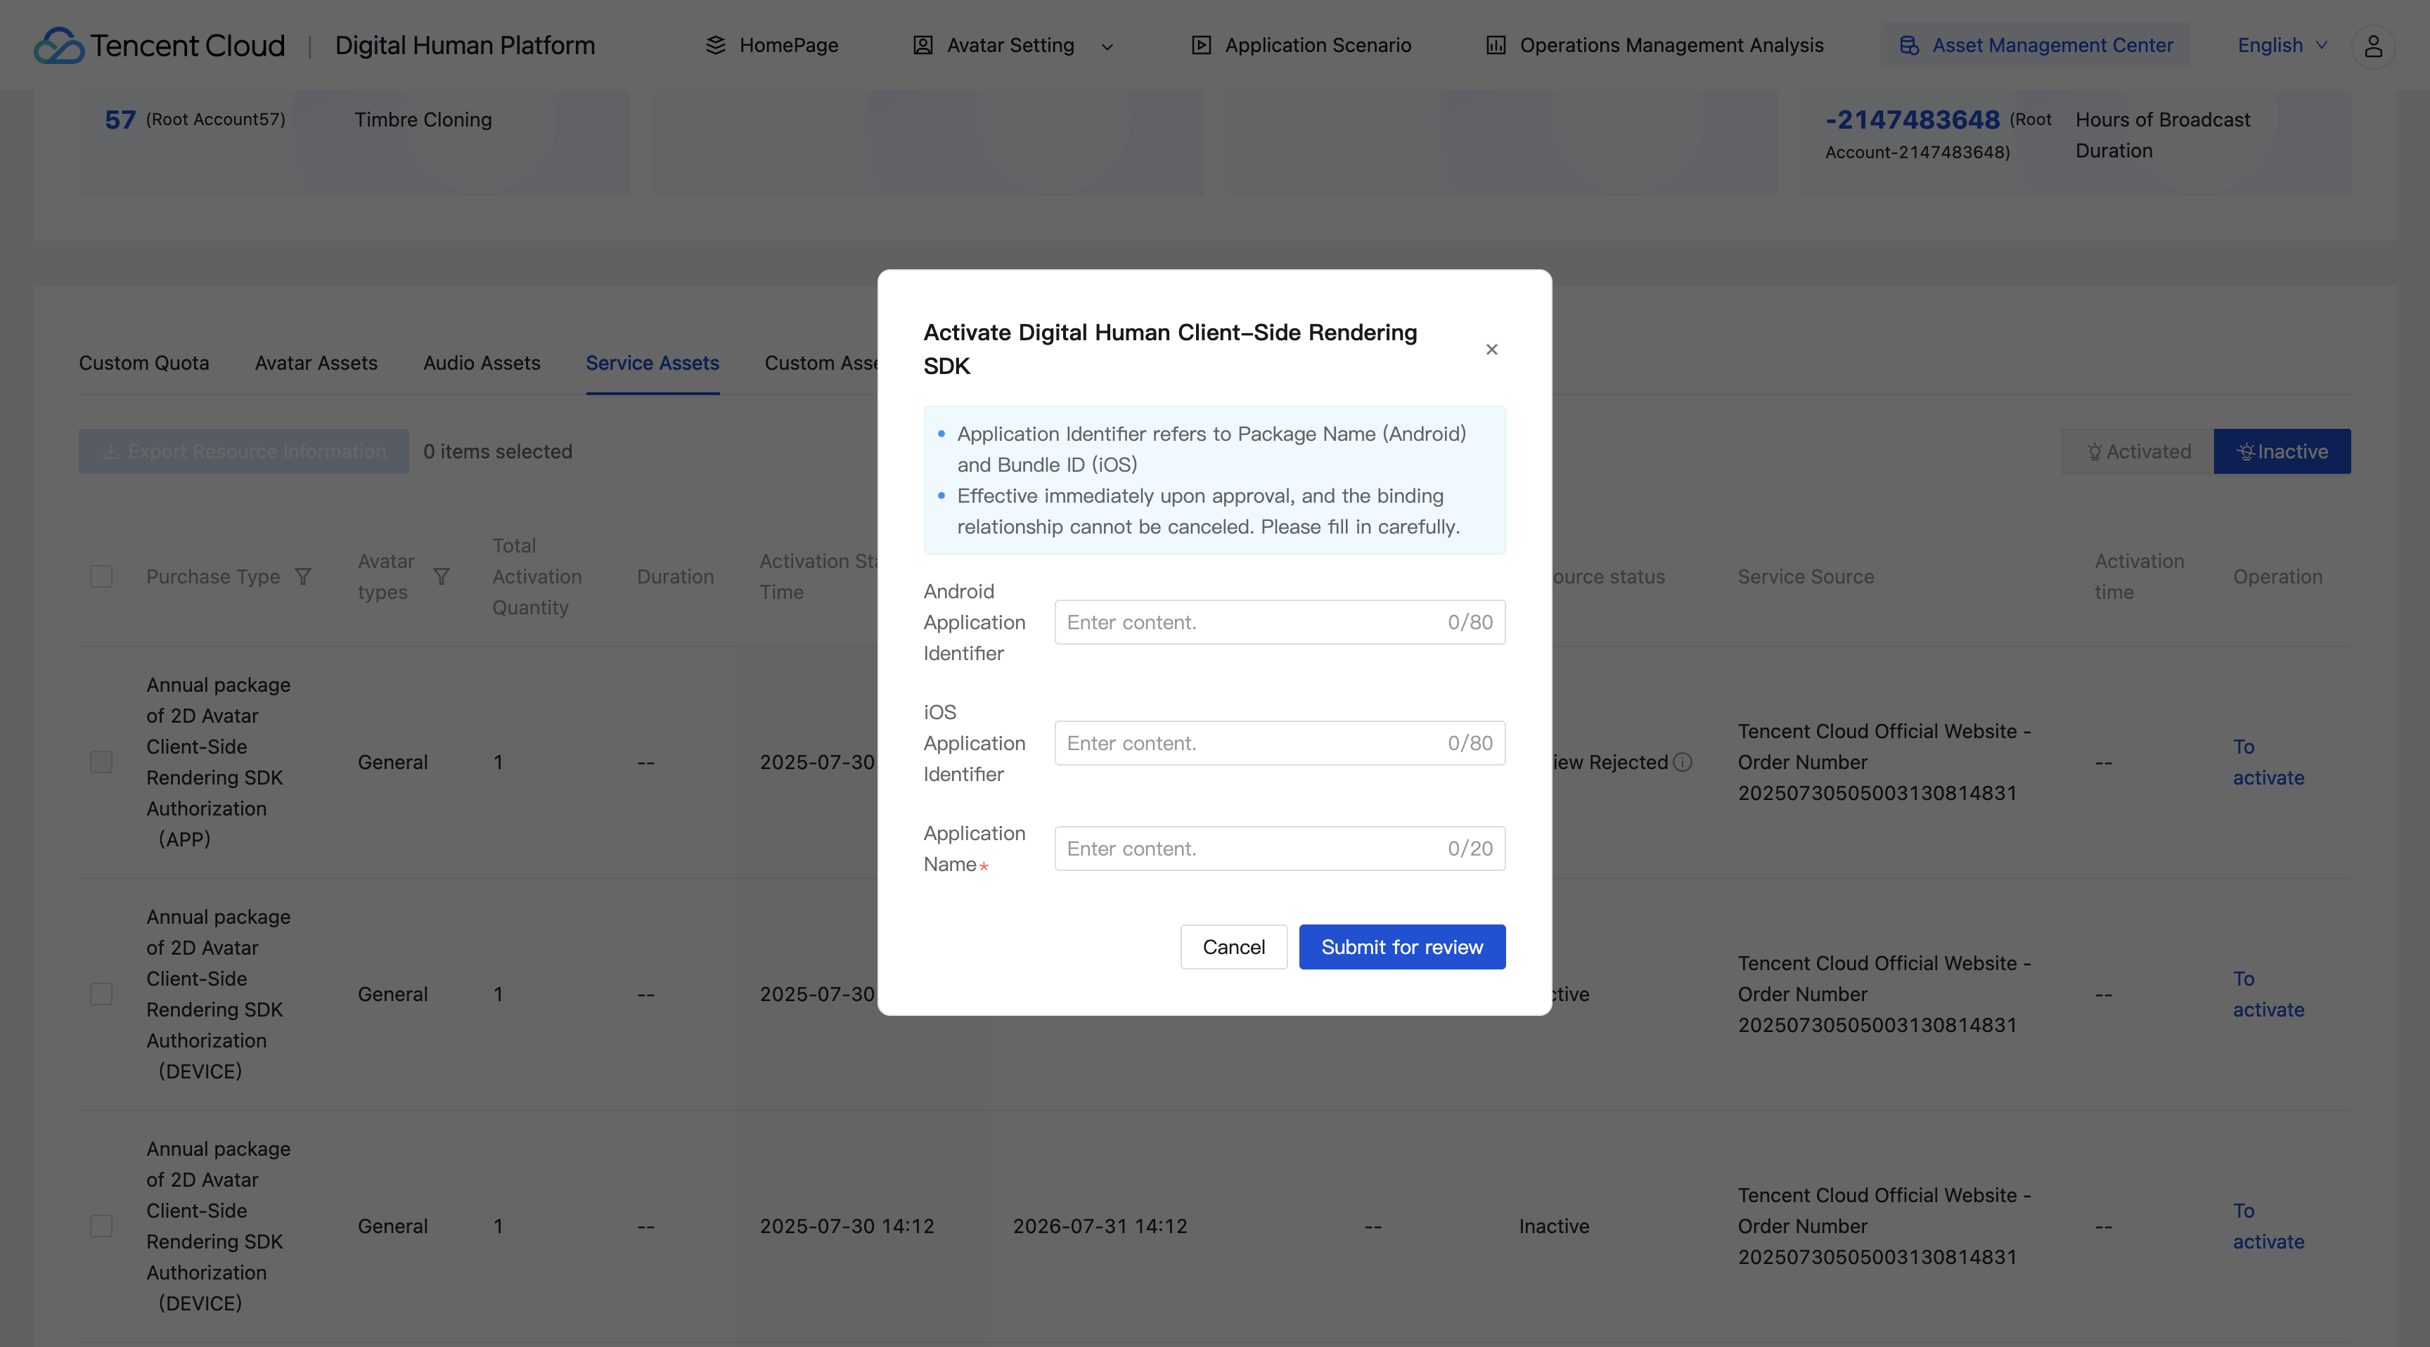The width and height of the screenshot is (2430, 1347).
Task: Click the HomePage layers icon
Action: tap(715, 45)
